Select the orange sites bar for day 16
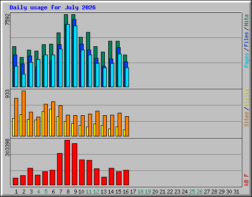 pyautogui.click(x=127, y=126)
